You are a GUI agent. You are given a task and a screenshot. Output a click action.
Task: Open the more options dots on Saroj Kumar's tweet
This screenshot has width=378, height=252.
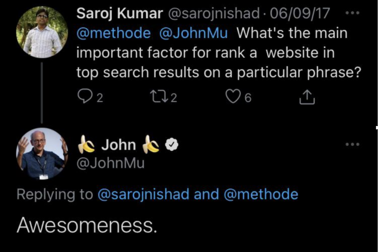(x=352, y=13)
